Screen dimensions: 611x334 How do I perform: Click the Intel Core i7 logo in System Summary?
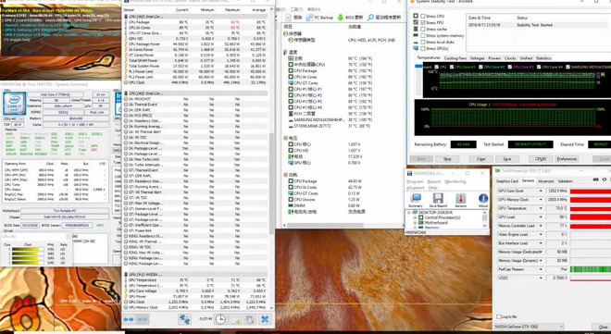point(15,103)
